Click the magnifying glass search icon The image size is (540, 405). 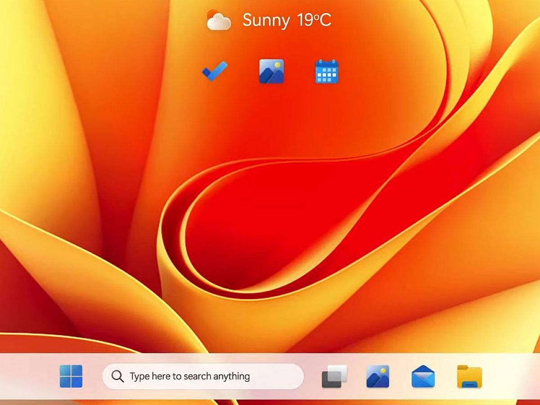click(117, 376)
